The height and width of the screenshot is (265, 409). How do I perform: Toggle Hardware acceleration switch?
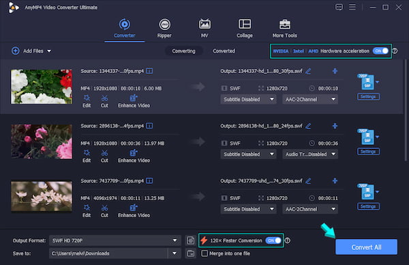tap(380, 51)
